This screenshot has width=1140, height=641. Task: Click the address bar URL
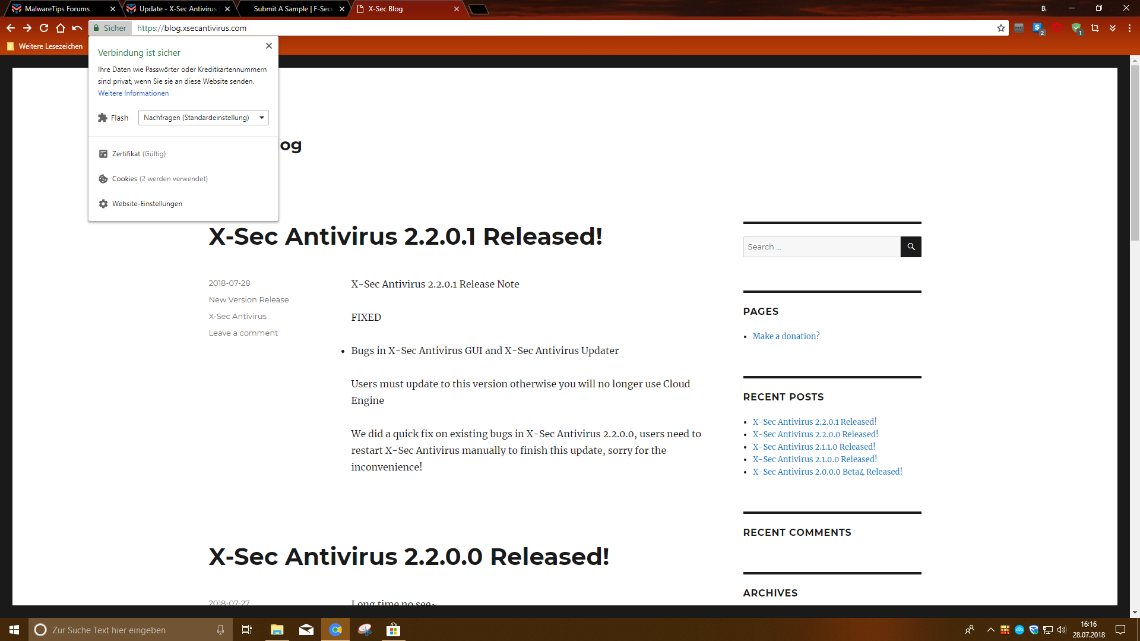[192, 28]
